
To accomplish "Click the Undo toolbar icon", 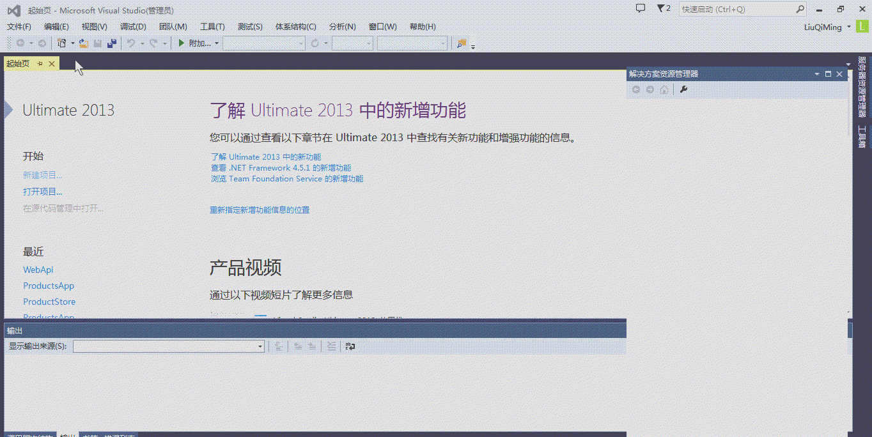I will pyautogui.click(x=131, y=43).
